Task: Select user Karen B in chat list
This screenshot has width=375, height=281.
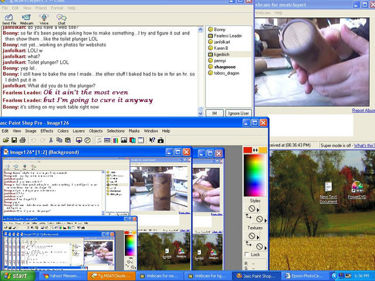Action: point(221,48)
